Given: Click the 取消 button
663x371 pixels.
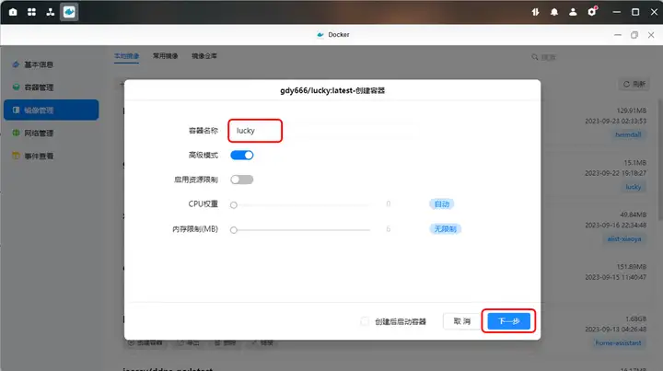Looking at the screenshot, I should coord(461,321).
